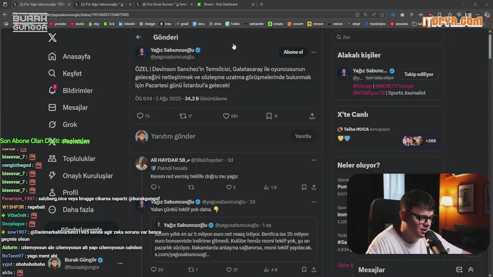Click reply icon with 75 replies
Screen dimensions: 493x277
(x=143, y=116)
